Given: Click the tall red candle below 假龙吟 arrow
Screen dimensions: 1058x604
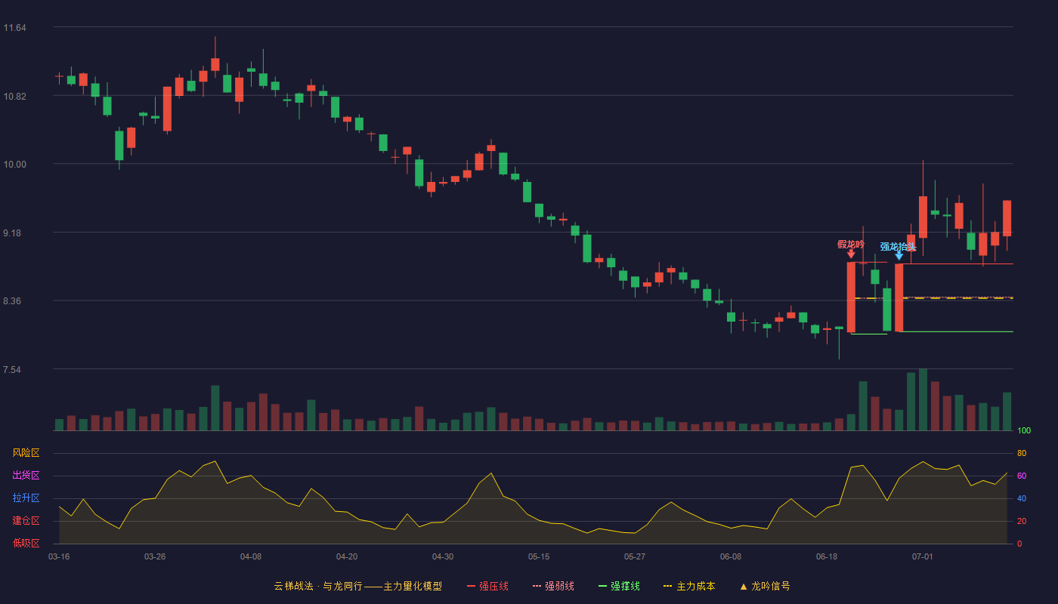Looking at the screenshot, I should click(x=851, y=297).
